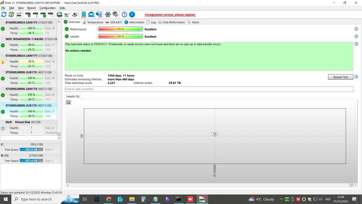Image resolution: width=362 pixels, height=204 pixels.
Task: Switch to the Temperature tab
Action: pos(93,22)
